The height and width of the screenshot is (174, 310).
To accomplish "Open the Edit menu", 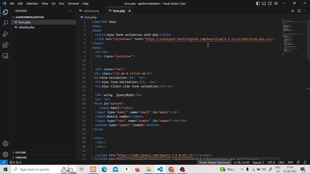I will 20,3.
